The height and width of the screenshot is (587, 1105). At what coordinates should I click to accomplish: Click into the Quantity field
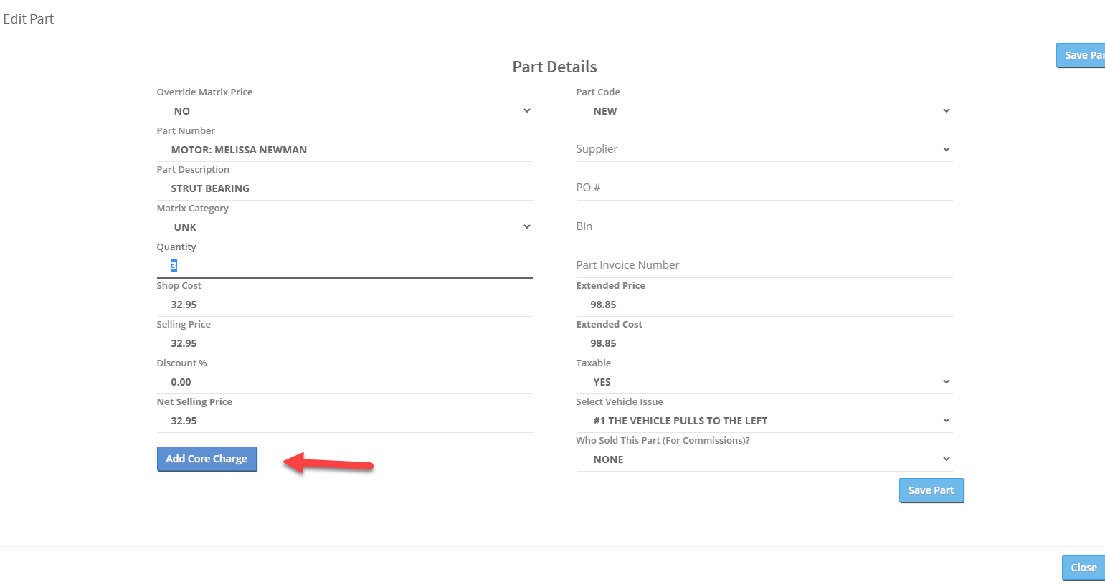344,266
